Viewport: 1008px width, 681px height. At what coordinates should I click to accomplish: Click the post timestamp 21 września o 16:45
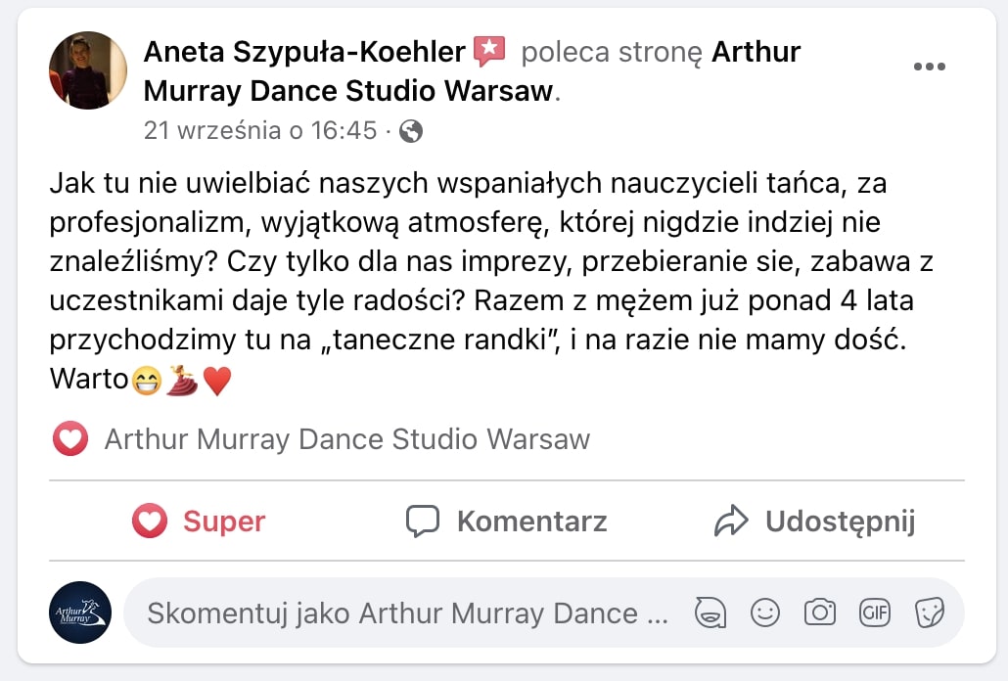tap(260, 130)
